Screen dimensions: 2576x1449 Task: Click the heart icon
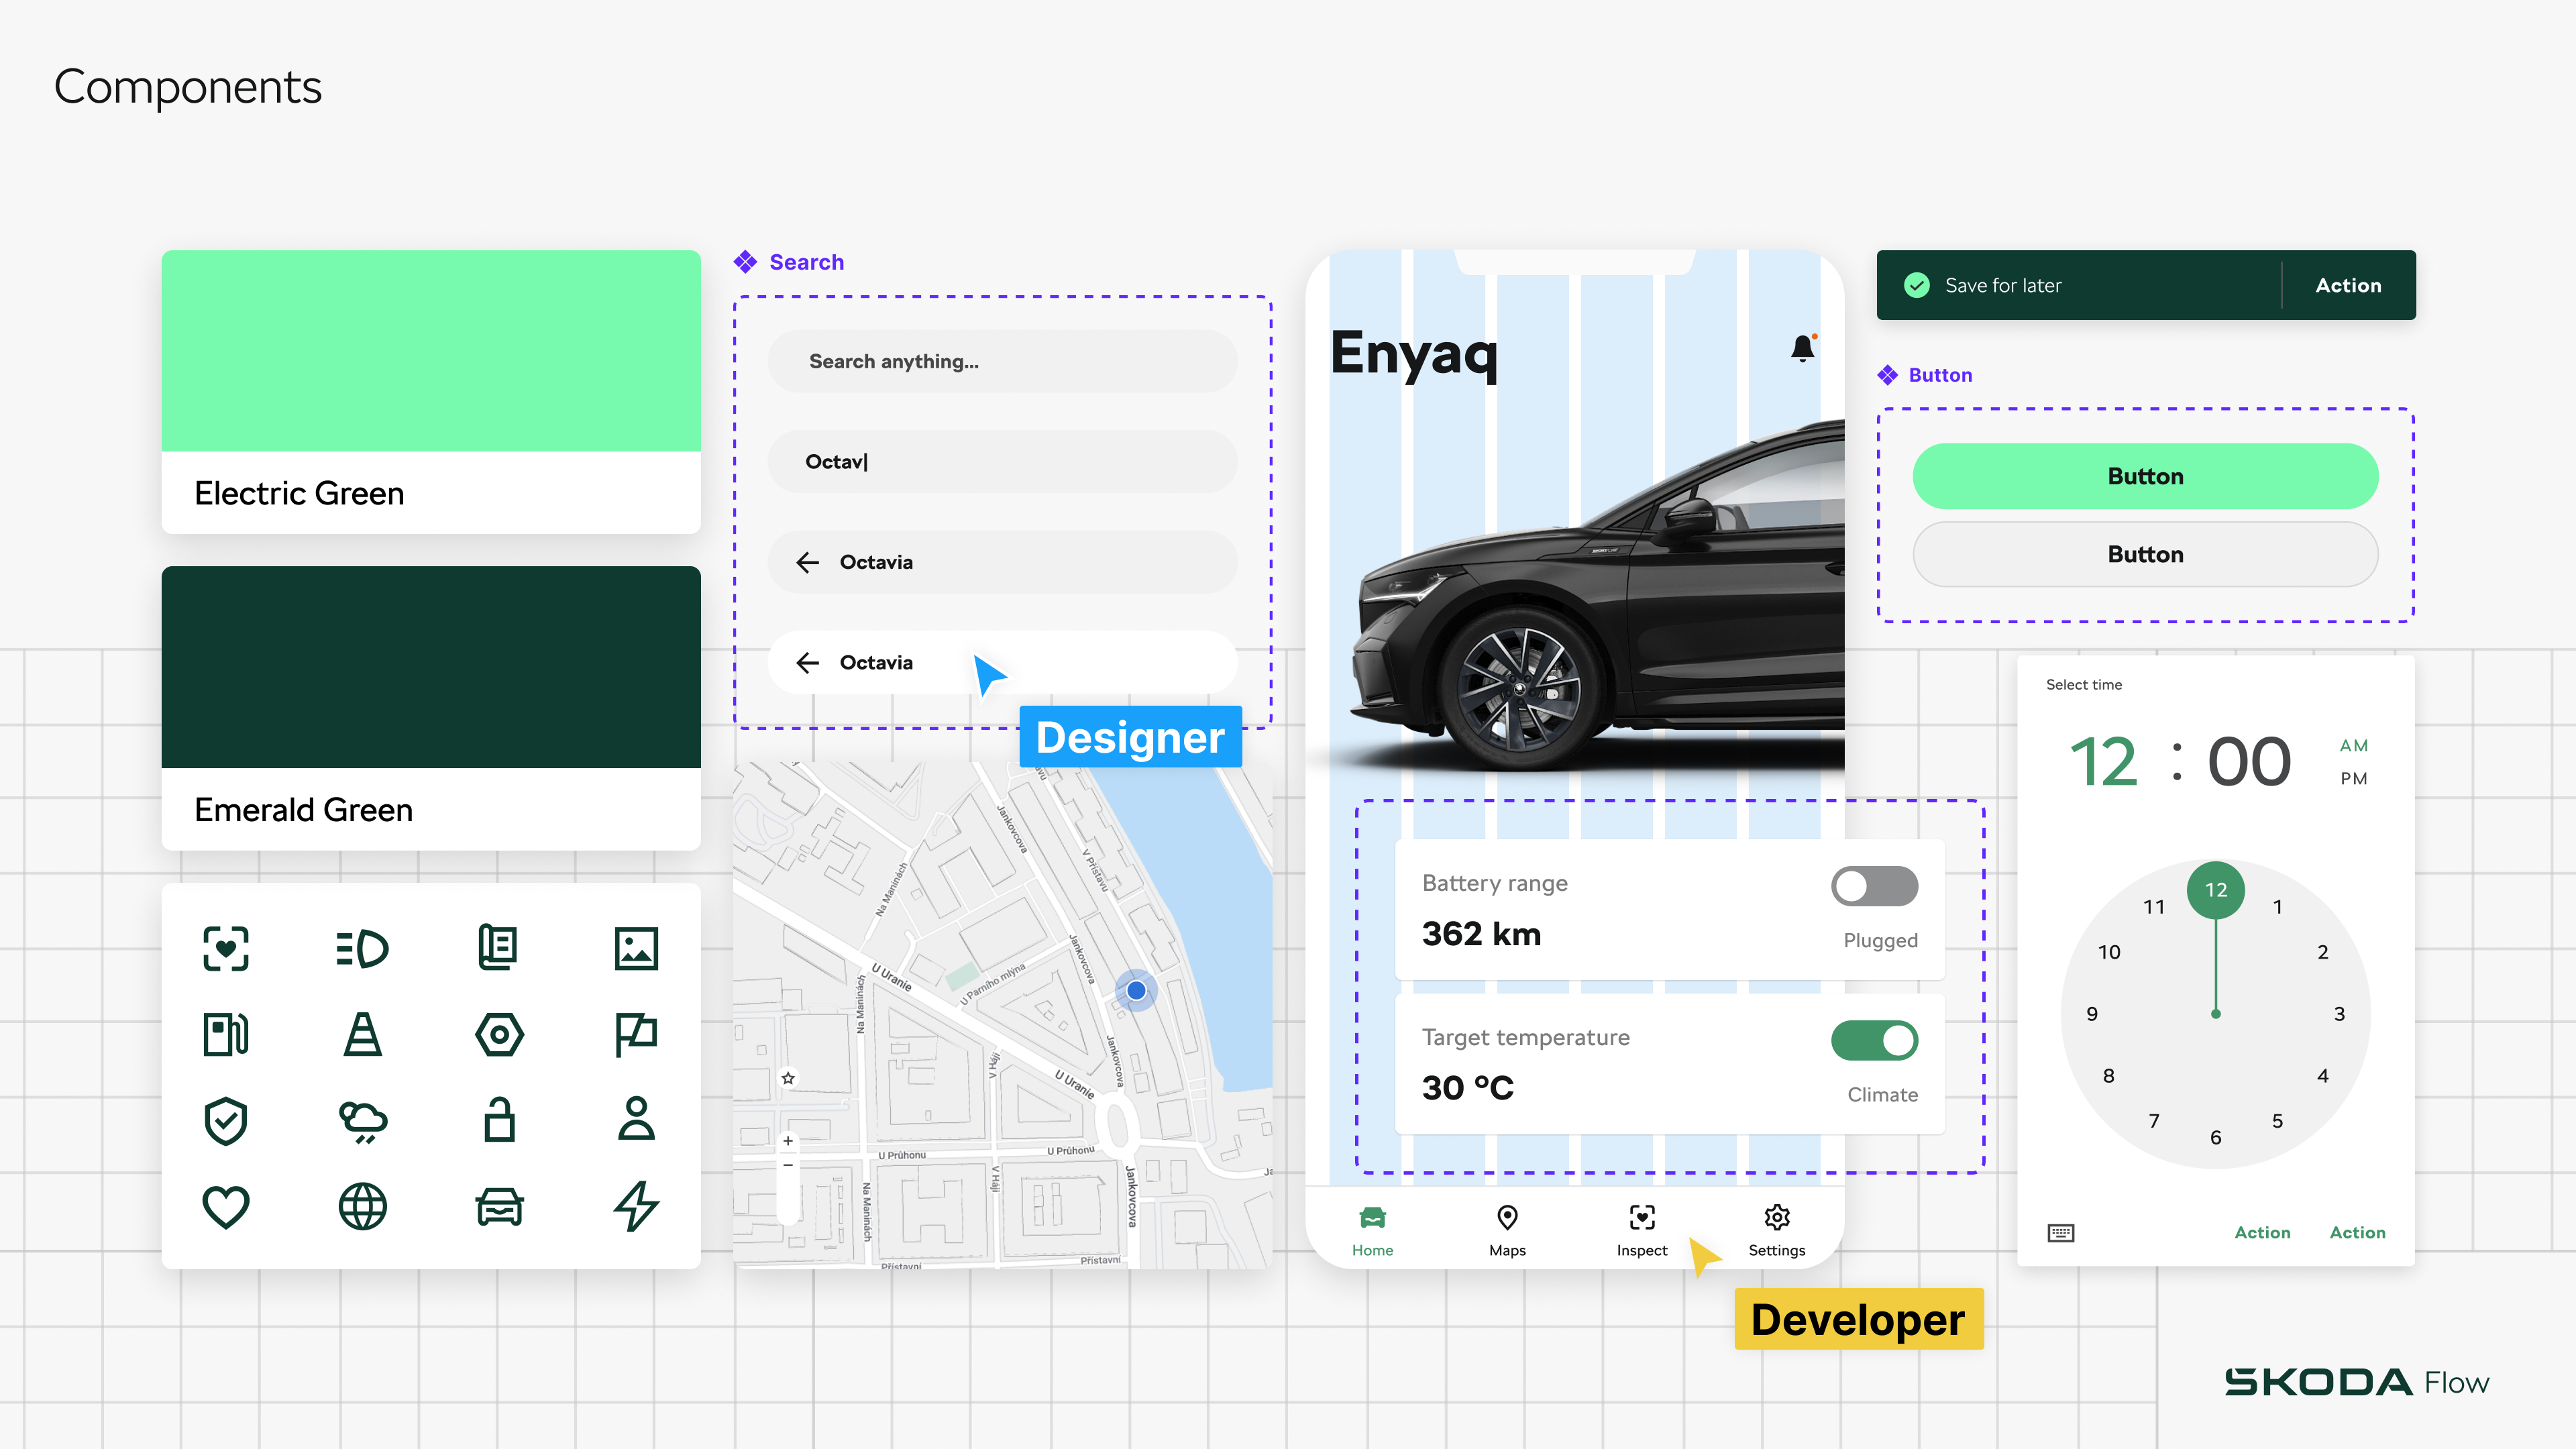tap(226, 1205)
